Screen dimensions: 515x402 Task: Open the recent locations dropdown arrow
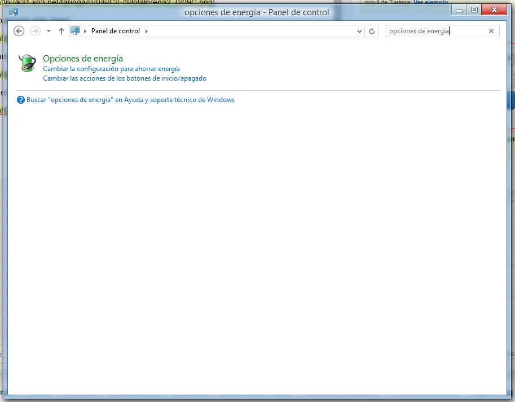coord(49,31)
